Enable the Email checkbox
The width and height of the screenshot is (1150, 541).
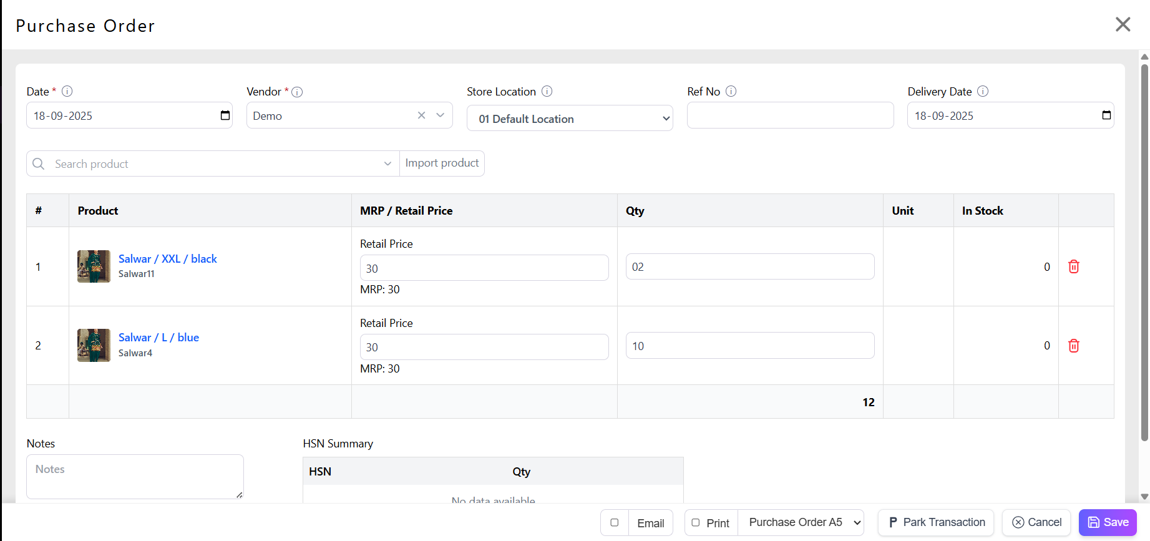pos(615,523)
